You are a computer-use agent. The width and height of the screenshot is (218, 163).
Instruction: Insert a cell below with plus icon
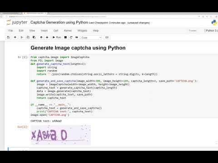[15, 37]
